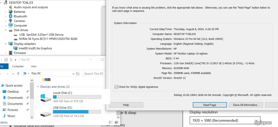Click the Forward arrow in File Explorer
This screenshot has width=278, height=127.
(x=7, y=74)
